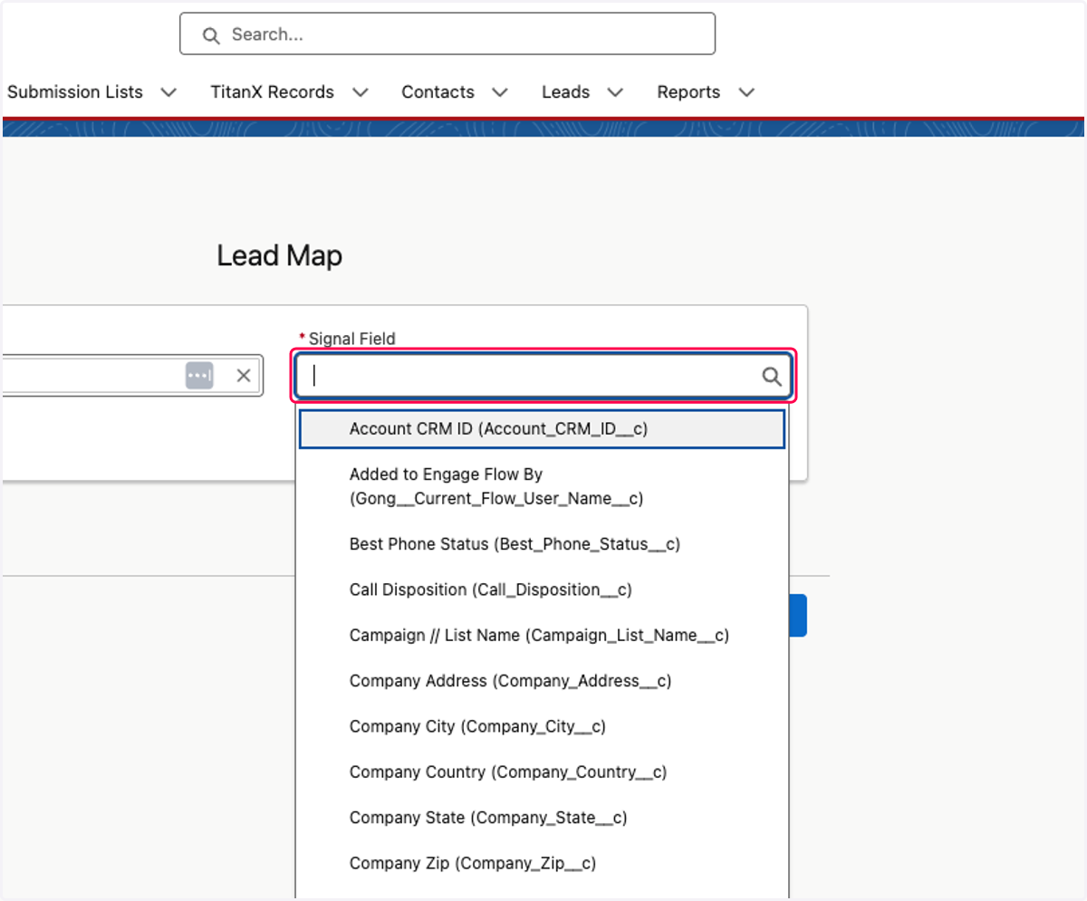This screenshot has height=901, width=1087.
Task: Open the Submission Lists chevron menu
Action: [168, 92]
